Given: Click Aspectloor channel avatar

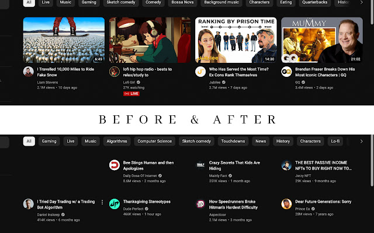Looking at the screenshot, I should click(x=200, y=204).
